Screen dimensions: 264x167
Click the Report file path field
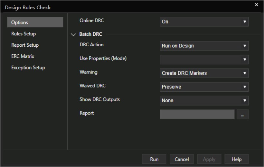coord(197,114)
